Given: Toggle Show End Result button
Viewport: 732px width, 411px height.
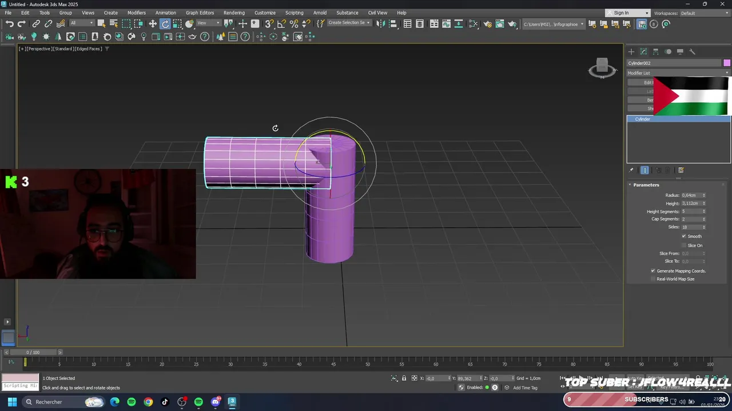Looking at the screenshot, I should click(x=645, y=170).
